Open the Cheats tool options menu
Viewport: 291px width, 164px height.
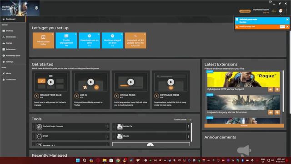[188, 136]
